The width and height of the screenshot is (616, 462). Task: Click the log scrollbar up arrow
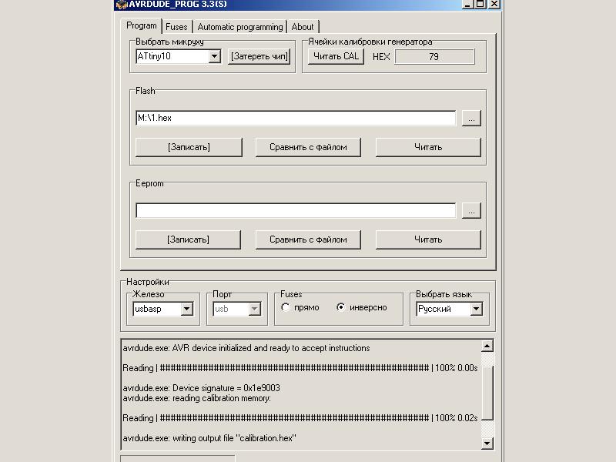(487, 346)
